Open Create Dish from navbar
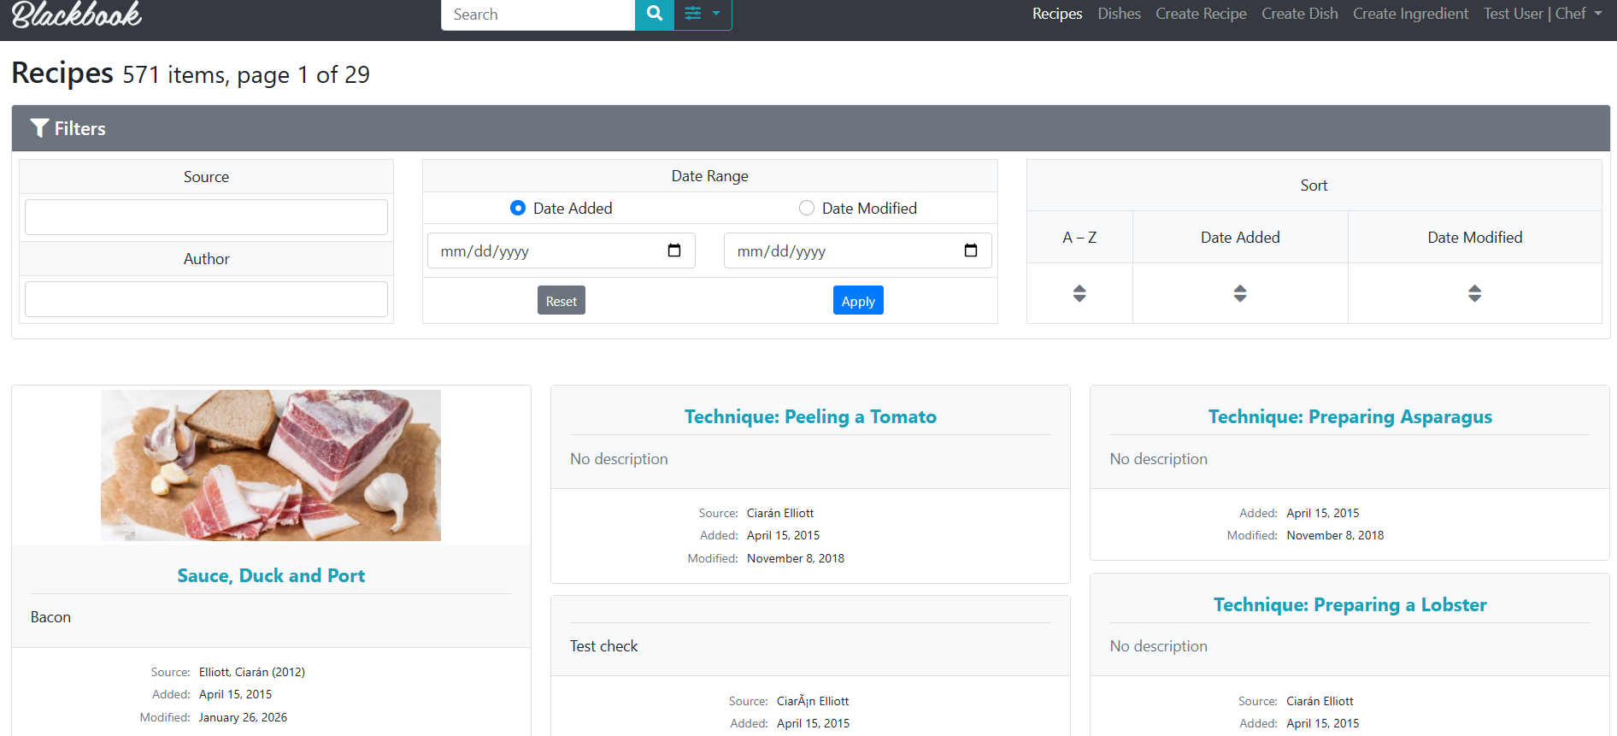The height and width of the screenshot is (736, 1617). tap(1300, 14)
